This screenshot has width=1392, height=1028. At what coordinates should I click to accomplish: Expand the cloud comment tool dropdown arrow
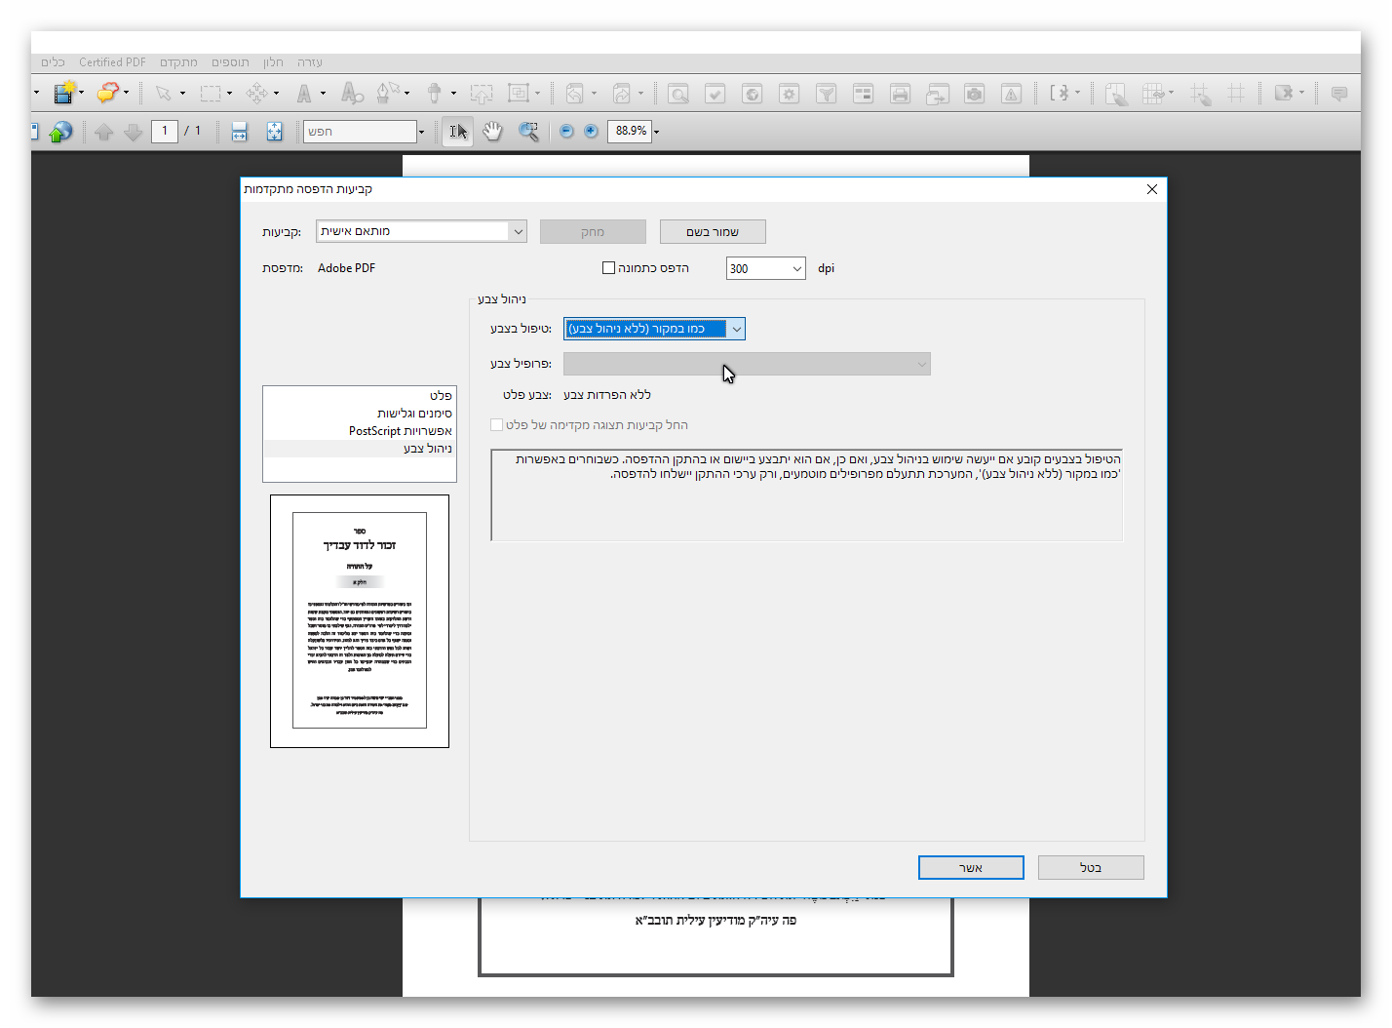coord(127,94)
